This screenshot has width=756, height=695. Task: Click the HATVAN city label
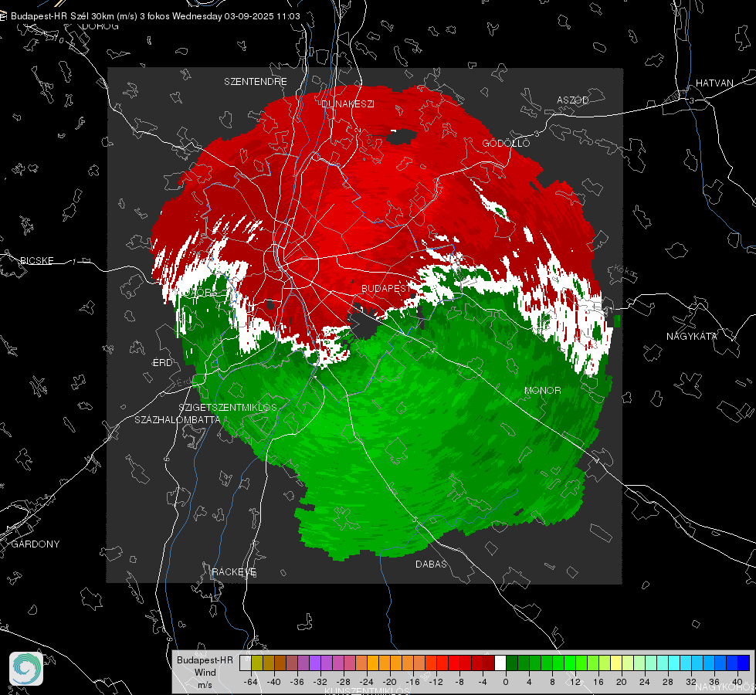pyautogui.click(x=714, y=83)
